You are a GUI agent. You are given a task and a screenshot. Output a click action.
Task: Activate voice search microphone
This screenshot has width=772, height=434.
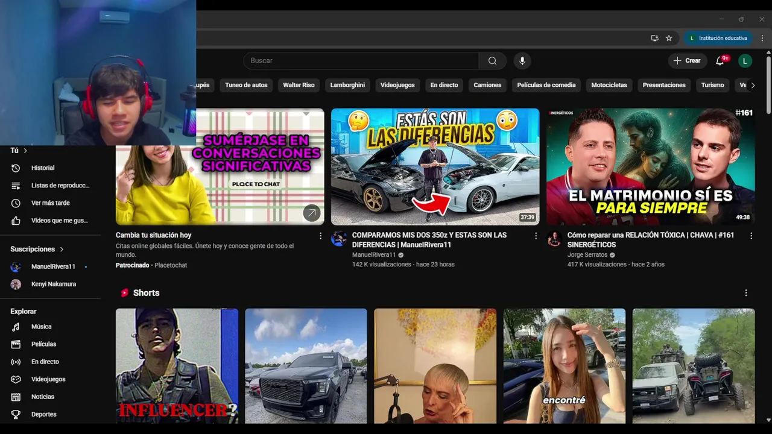pyautogui.click(x=522, y=61)
